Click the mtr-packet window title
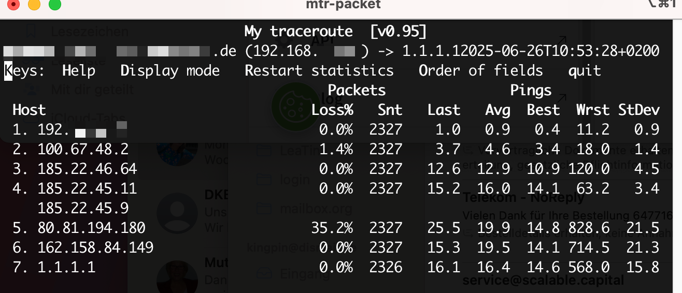This screenshot has height=293, width=682. pos(344,5)
